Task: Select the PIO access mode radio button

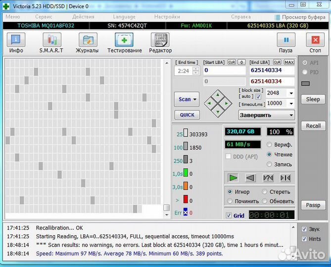Action: pos(305,72)
